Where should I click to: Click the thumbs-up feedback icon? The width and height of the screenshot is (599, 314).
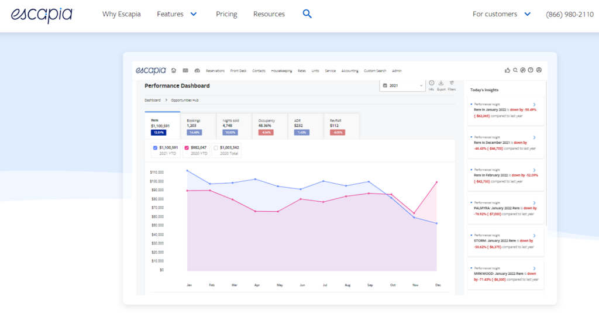pyautogui.click(x=507, y=70)
